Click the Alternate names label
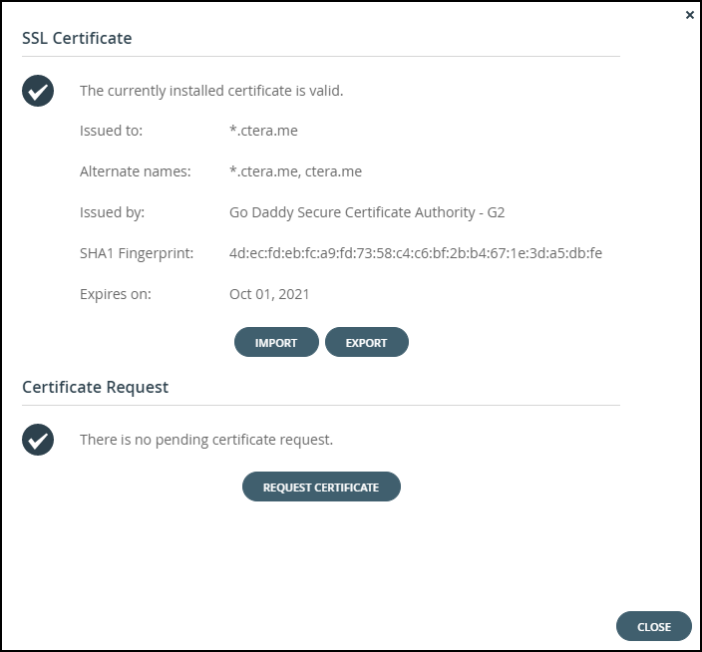 tap(136, 171)
